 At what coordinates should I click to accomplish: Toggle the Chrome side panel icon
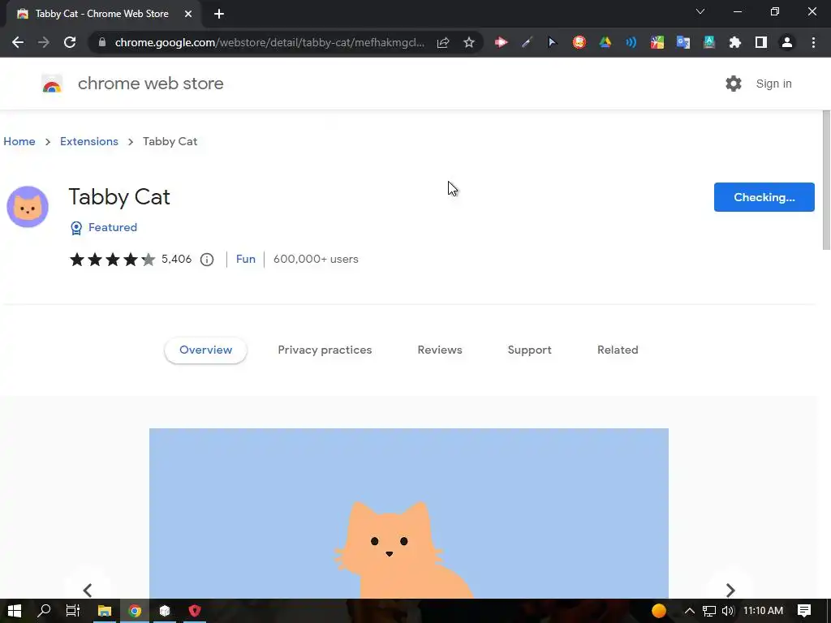[x=761, y=42]
